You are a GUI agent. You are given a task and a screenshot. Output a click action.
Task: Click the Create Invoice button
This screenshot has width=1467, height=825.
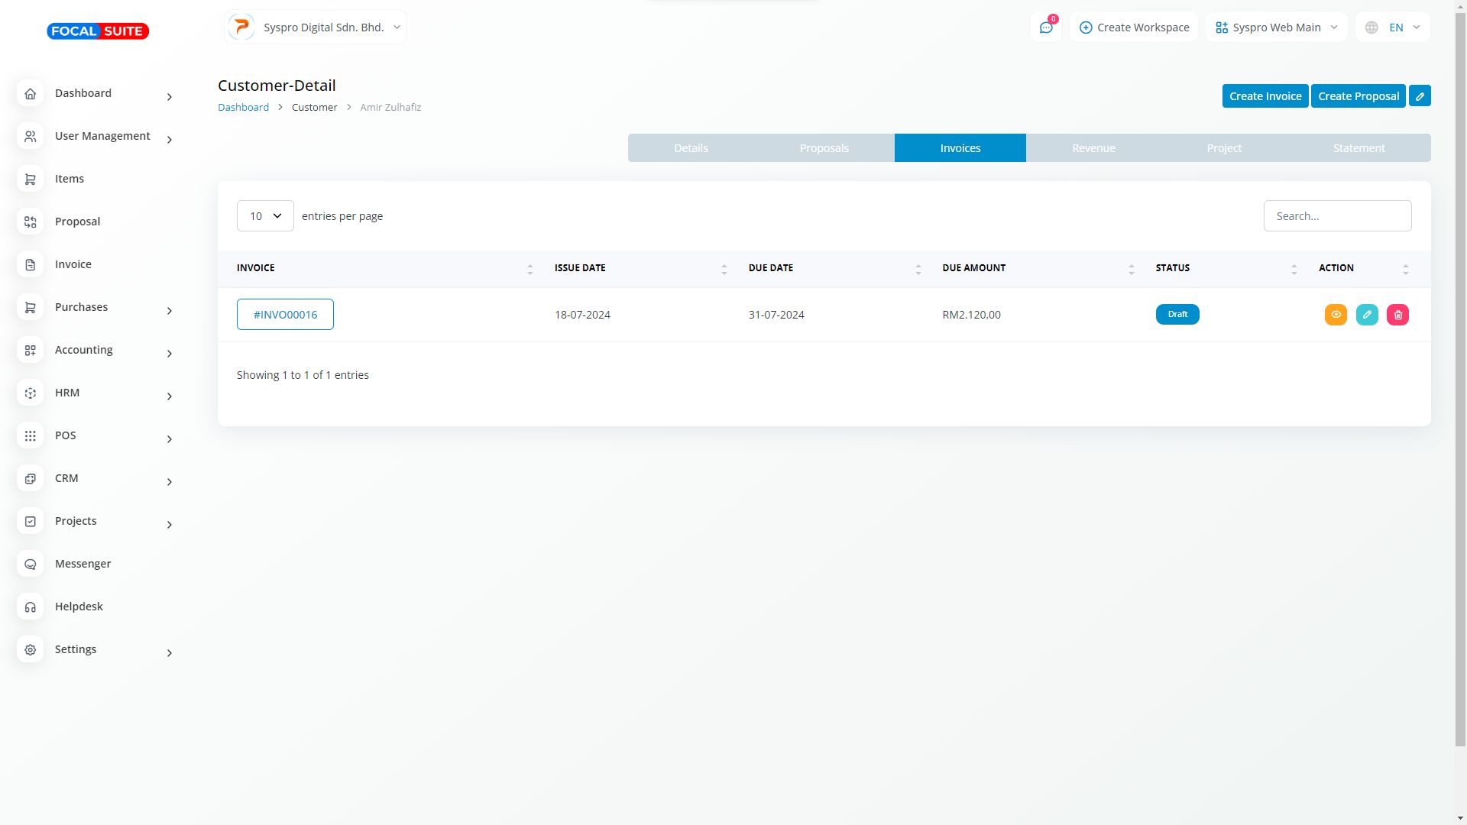pos(1265,96)
